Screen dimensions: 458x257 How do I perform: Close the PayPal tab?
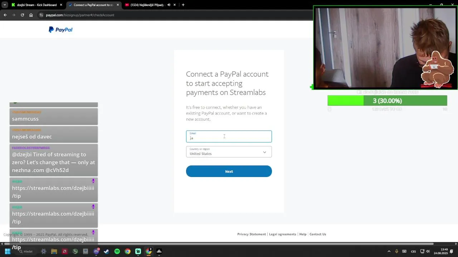pos(118,5)
